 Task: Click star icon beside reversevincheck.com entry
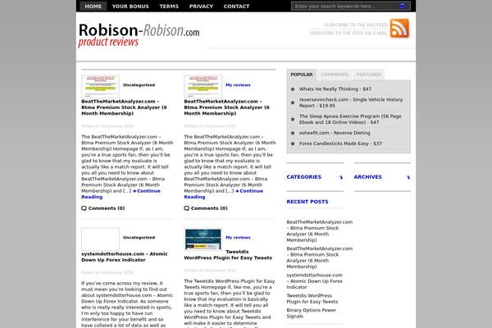point(293,102)
